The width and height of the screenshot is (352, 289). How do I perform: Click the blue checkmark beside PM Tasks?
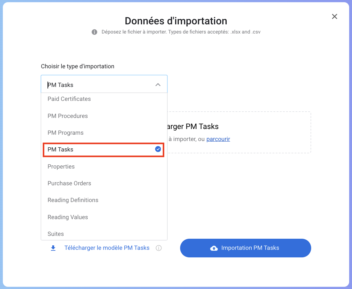coord(158,149)
